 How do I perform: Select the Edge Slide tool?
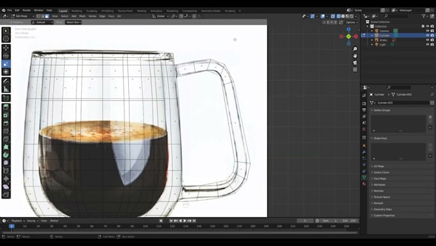coord(6,171)
